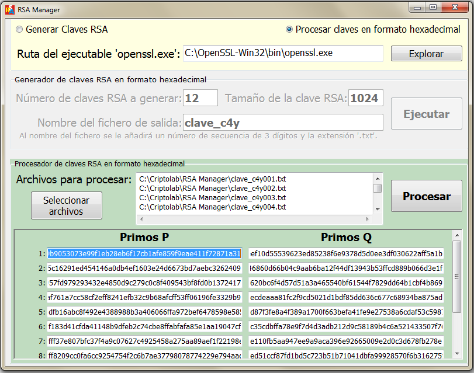The image size is (474, 373).
Task: Maximize the RSA Manager window
Action: coord(433,8)
